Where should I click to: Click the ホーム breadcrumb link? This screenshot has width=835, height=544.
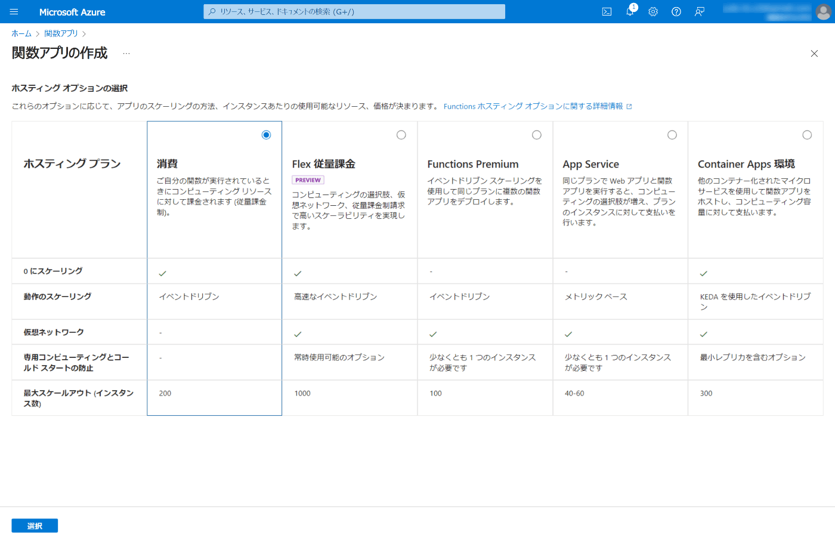click(21, 34)
